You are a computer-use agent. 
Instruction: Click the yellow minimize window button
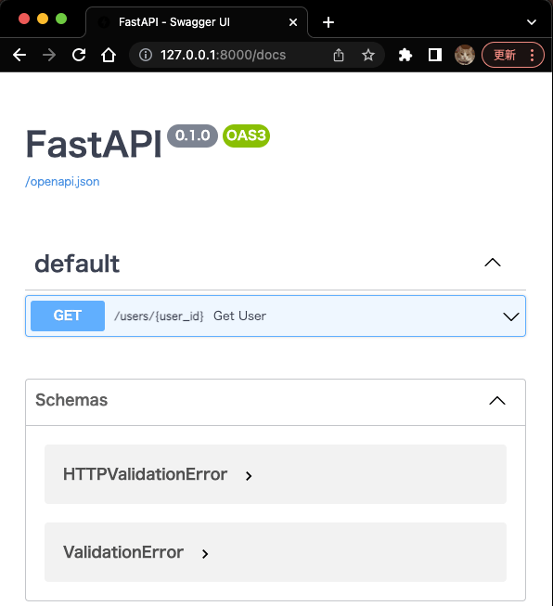[43, 19]
